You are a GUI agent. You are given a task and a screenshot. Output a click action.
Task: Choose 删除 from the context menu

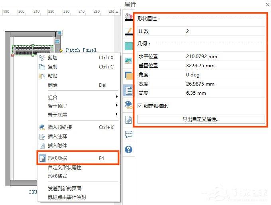[x=79, y=85]
